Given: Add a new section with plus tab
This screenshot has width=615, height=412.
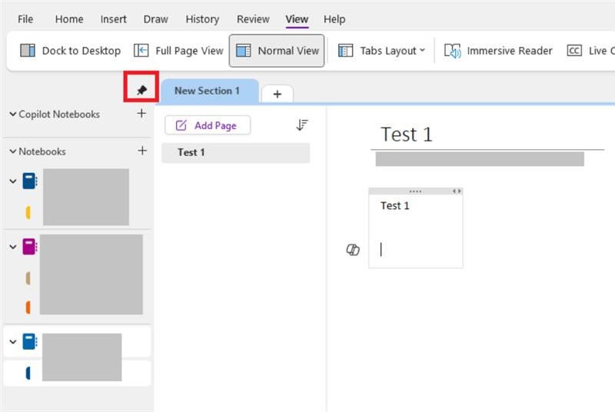Looking at the screenshot, I should [278, 94].
